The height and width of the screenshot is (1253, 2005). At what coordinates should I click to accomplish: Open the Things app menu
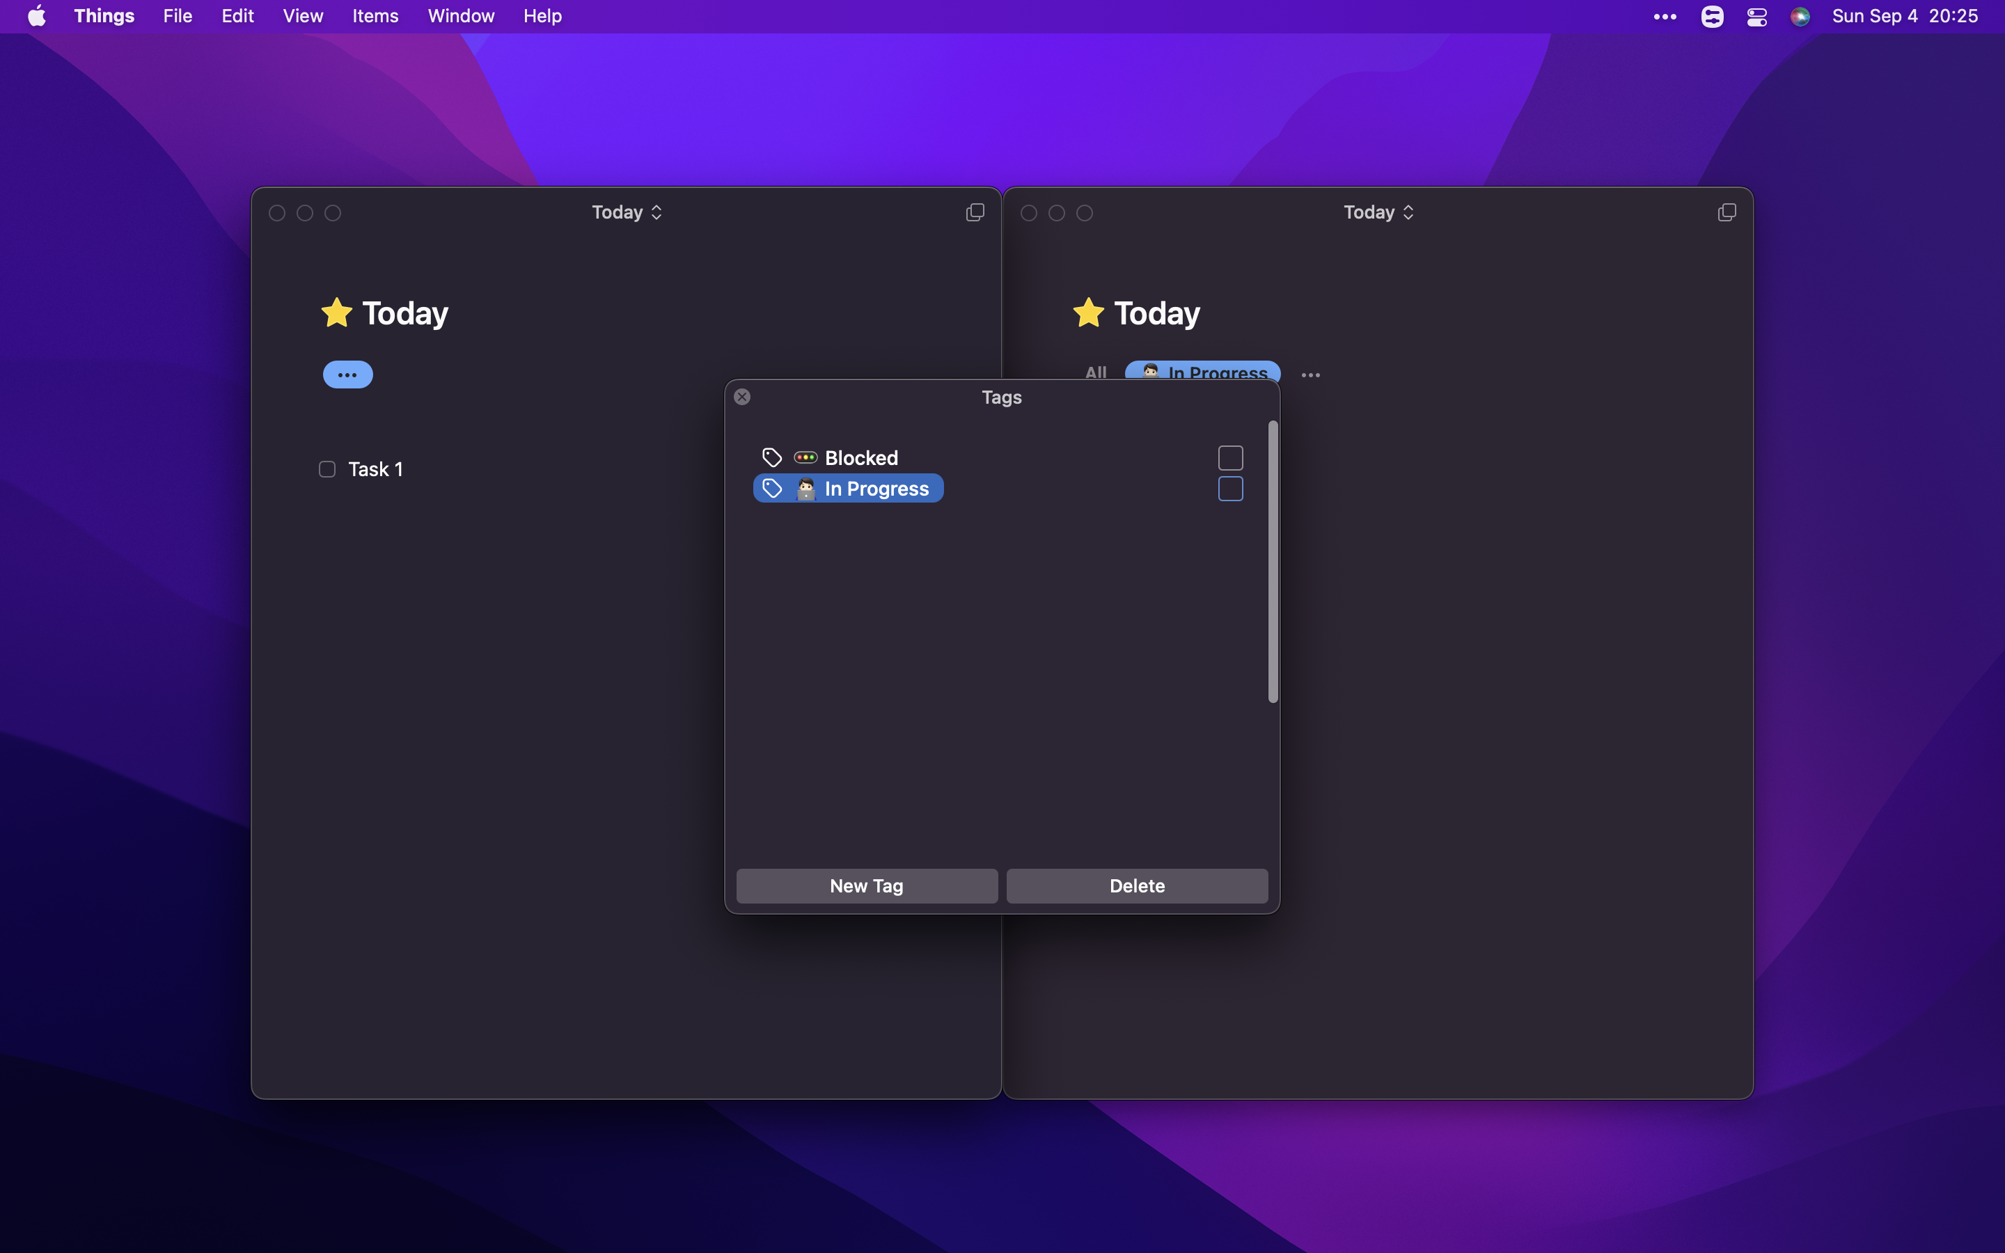[104, 16]
